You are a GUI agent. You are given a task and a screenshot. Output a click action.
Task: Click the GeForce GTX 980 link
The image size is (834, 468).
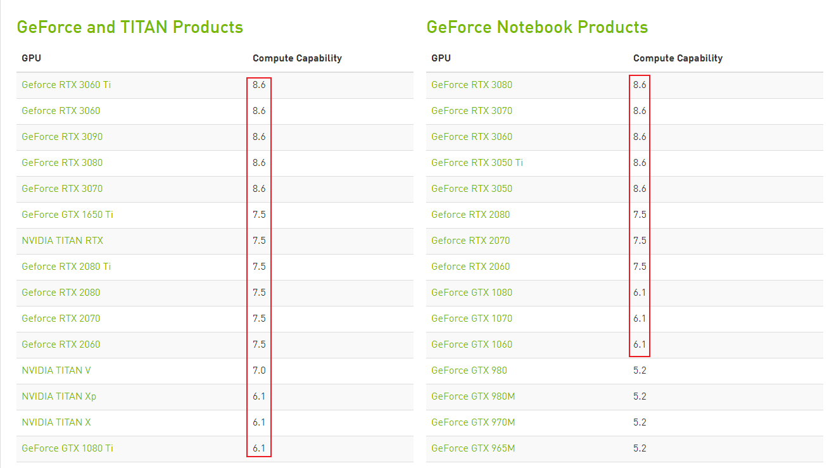pos(469,370)
